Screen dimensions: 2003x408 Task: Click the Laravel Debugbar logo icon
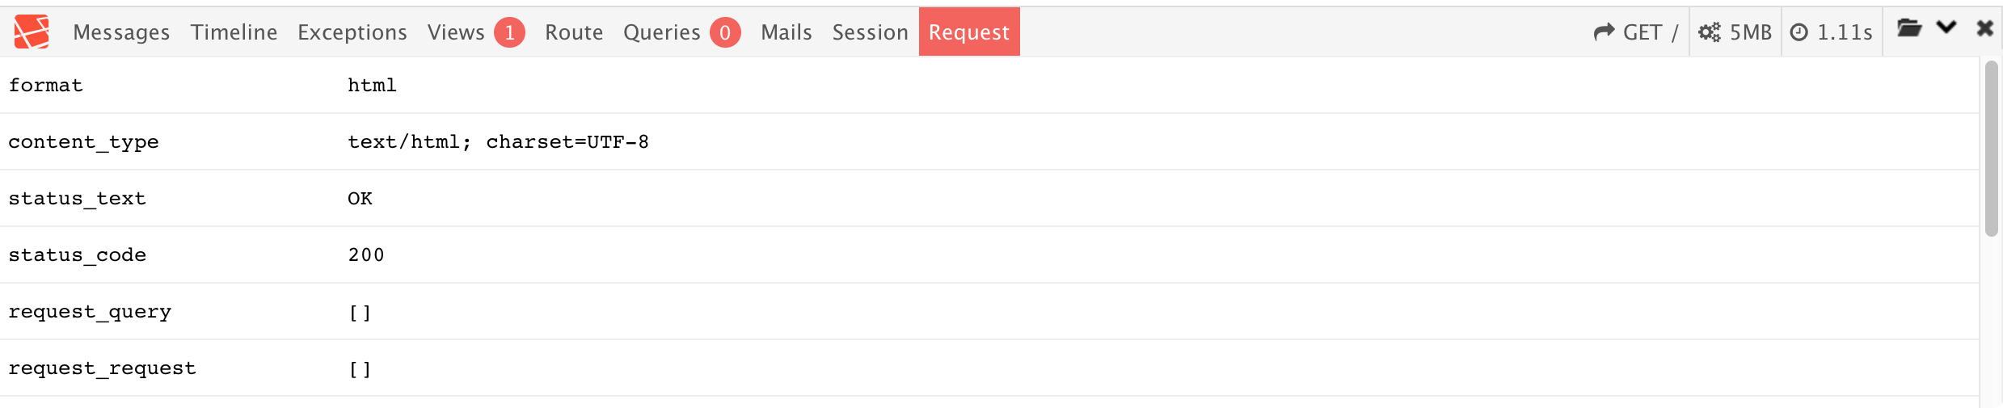[32, 32]
